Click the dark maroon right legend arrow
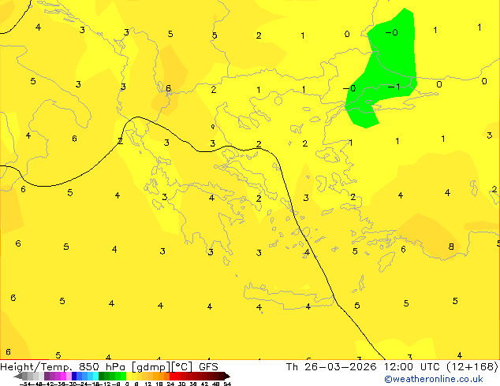Viewport: 500px width, 386px height. coord(227,376)
